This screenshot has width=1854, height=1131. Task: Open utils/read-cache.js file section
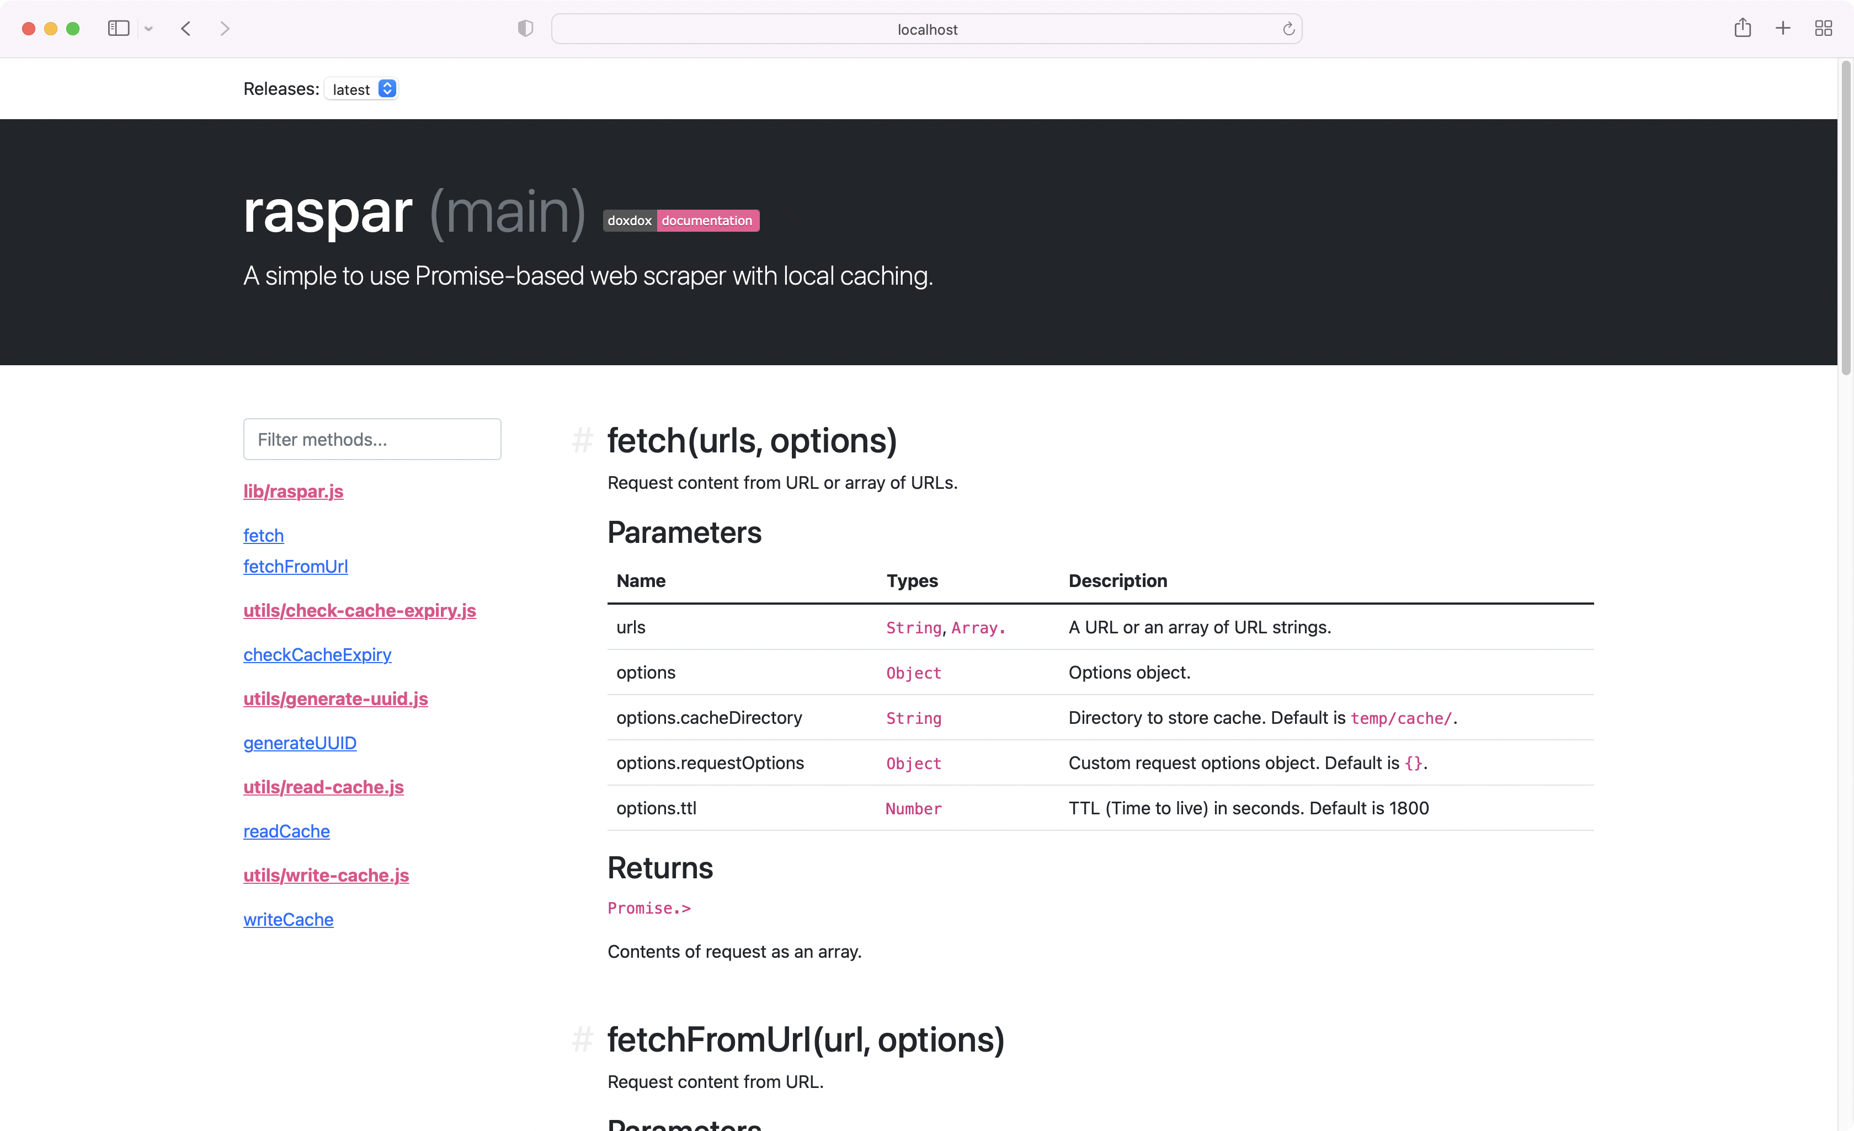click(323, 787)
